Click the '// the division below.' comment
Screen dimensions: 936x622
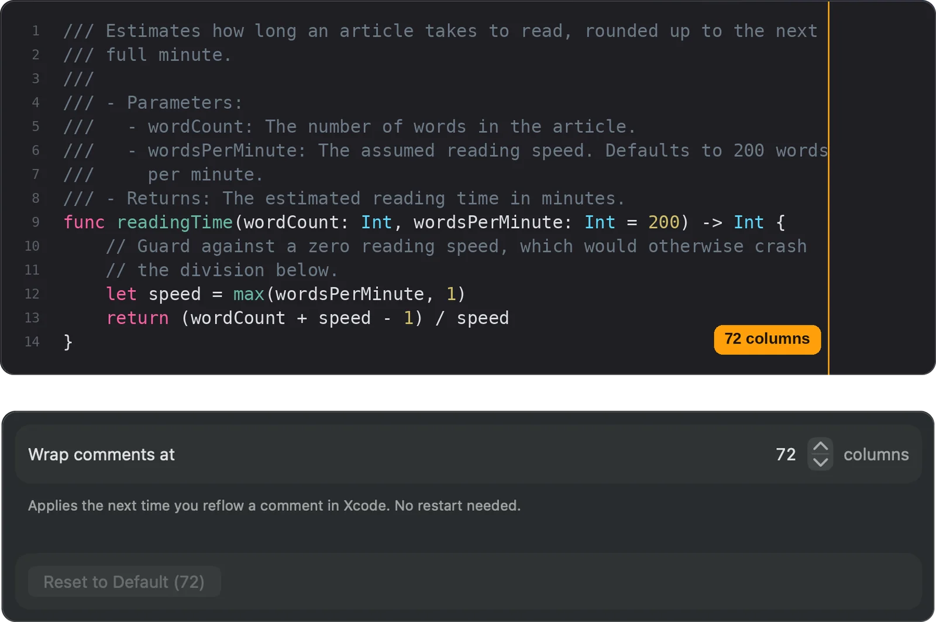point(222,270)
